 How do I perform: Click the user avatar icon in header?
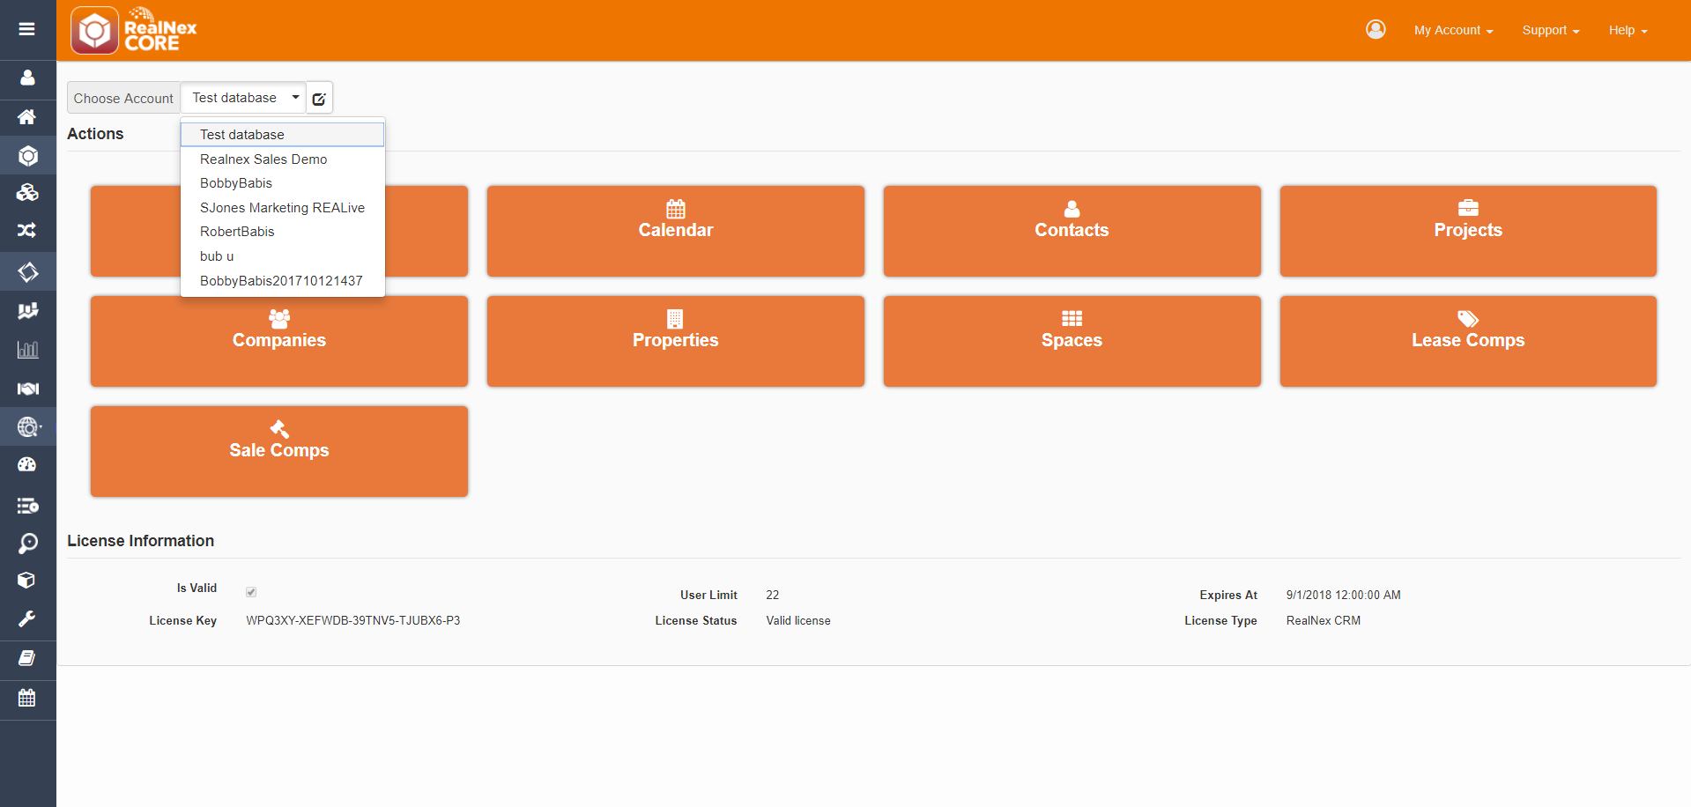[1376, 30]
